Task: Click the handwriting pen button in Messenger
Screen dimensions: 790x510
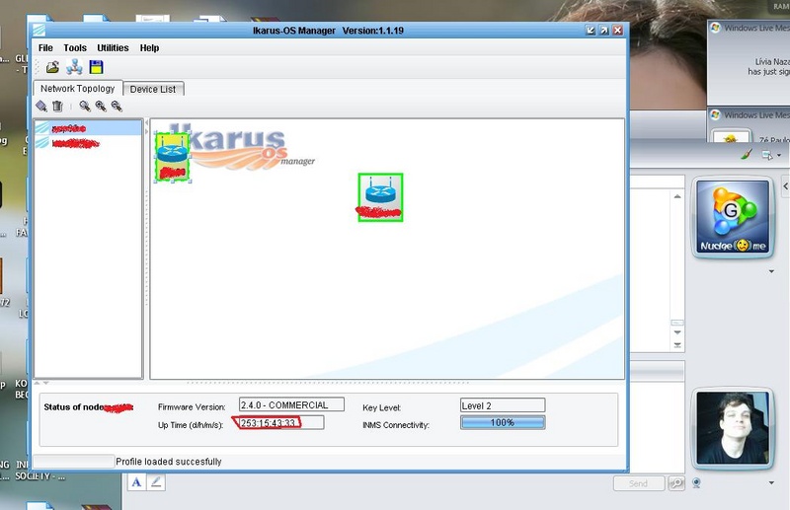Action: pyautogui.click(x=156, y=482)
